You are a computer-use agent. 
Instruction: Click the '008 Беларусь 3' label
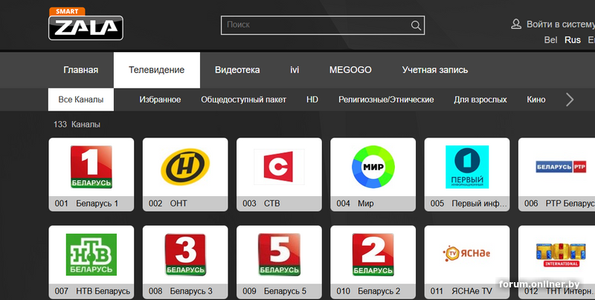tap(180, 291)
